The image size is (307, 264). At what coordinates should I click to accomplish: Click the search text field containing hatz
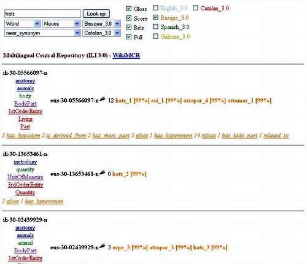(42, 14)
